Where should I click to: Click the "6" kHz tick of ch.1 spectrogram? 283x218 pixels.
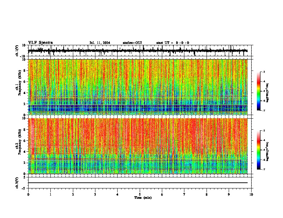pyautogui.click(x=25, y=82)
